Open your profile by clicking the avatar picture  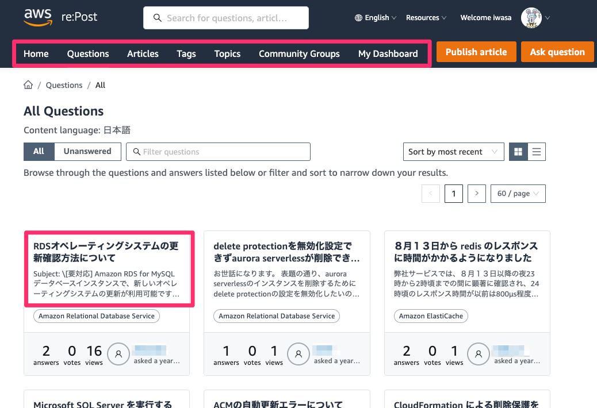pos(530,17)
